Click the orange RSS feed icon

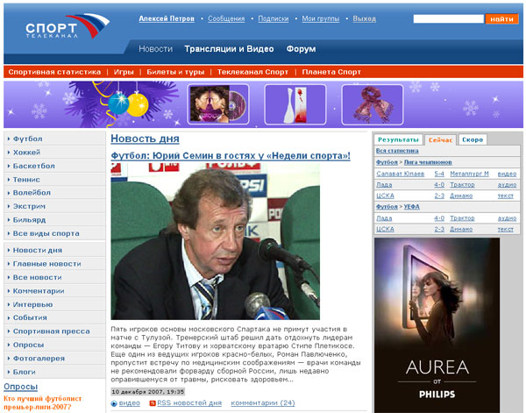click(x=152, y=403)
